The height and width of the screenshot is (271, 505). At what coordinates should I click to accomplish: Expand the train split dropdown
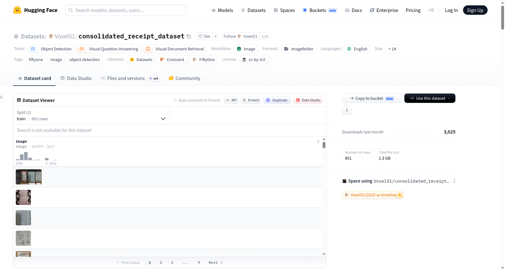tap(91, 116)
